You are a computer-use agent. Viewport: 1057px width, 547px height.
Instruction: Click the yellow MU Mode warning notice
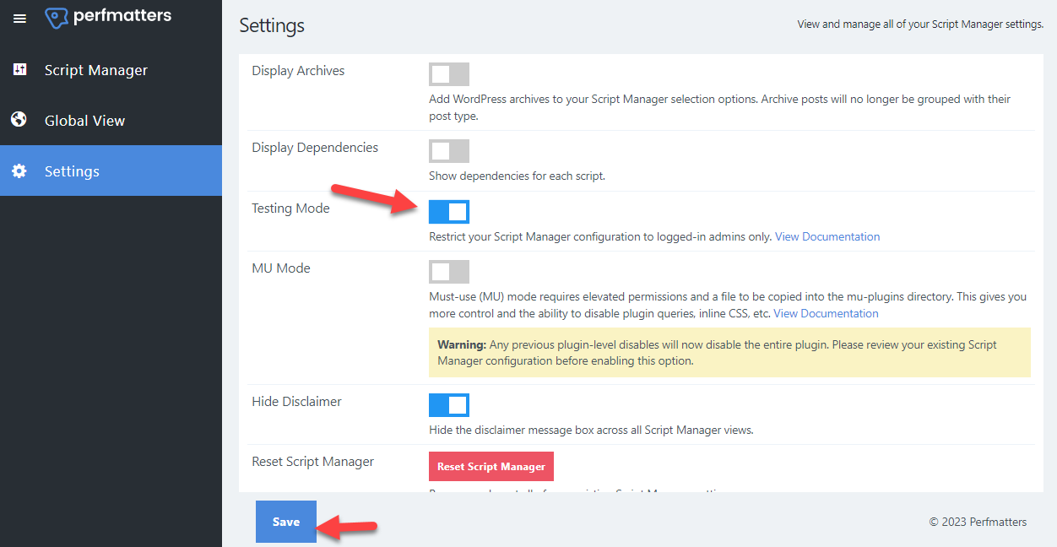(x=729, y=353)
